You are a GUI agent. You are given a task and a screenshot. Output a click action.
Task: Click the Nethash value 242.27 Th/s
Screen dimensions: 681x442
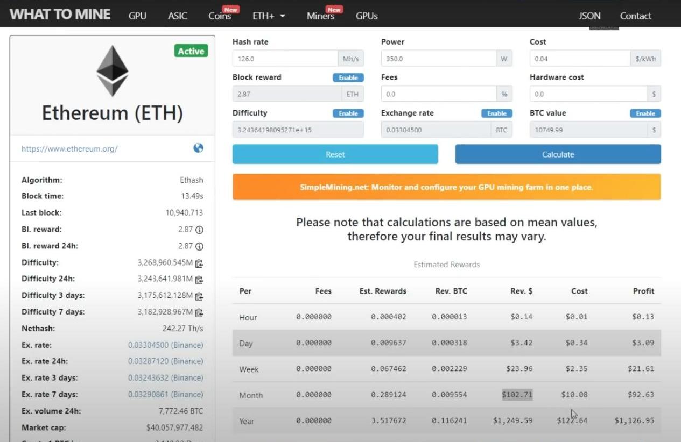(x=183, y=329)
